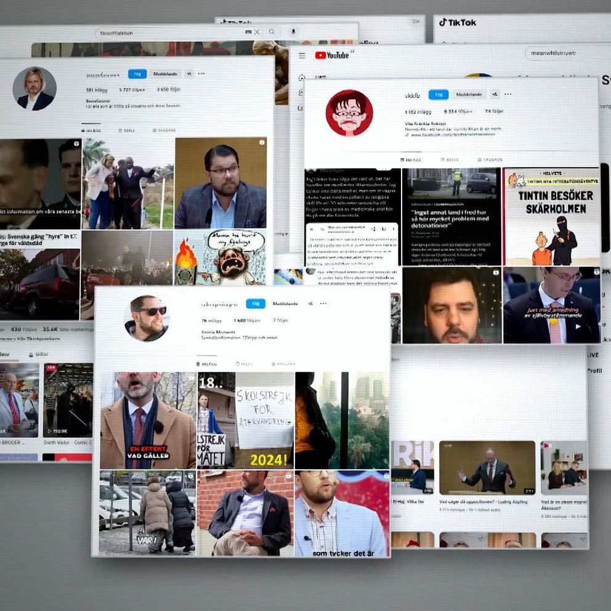Click the magnifier search icon in top search bar
This screenshot has height=611, width=611.
[272, 32]
